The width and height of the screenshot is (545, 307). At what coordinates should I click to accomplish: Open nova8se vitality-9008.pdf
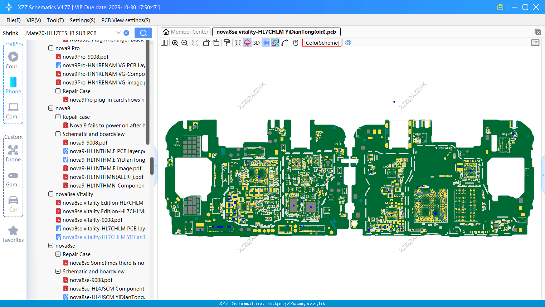click(92, 220)
